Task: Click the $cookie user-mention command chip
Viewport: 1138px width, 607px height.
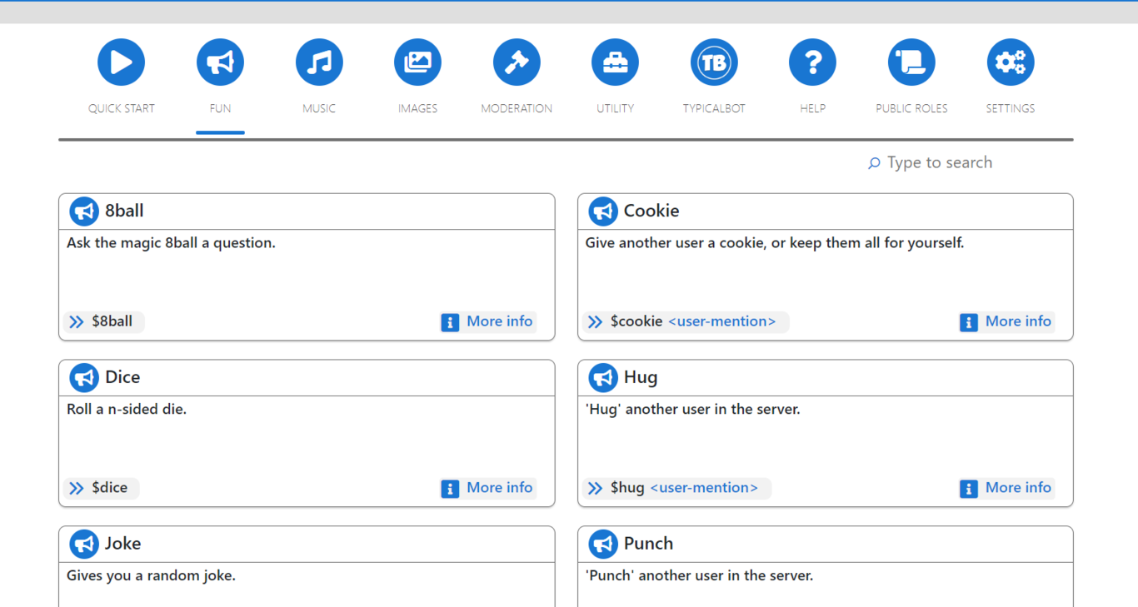Action: point(684,321)
